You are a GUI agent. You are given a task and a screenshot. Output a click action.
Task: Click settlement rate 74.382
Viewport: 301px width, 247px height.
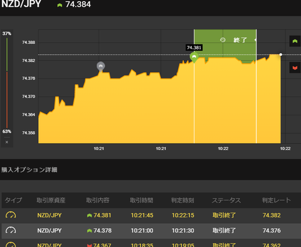272,215
